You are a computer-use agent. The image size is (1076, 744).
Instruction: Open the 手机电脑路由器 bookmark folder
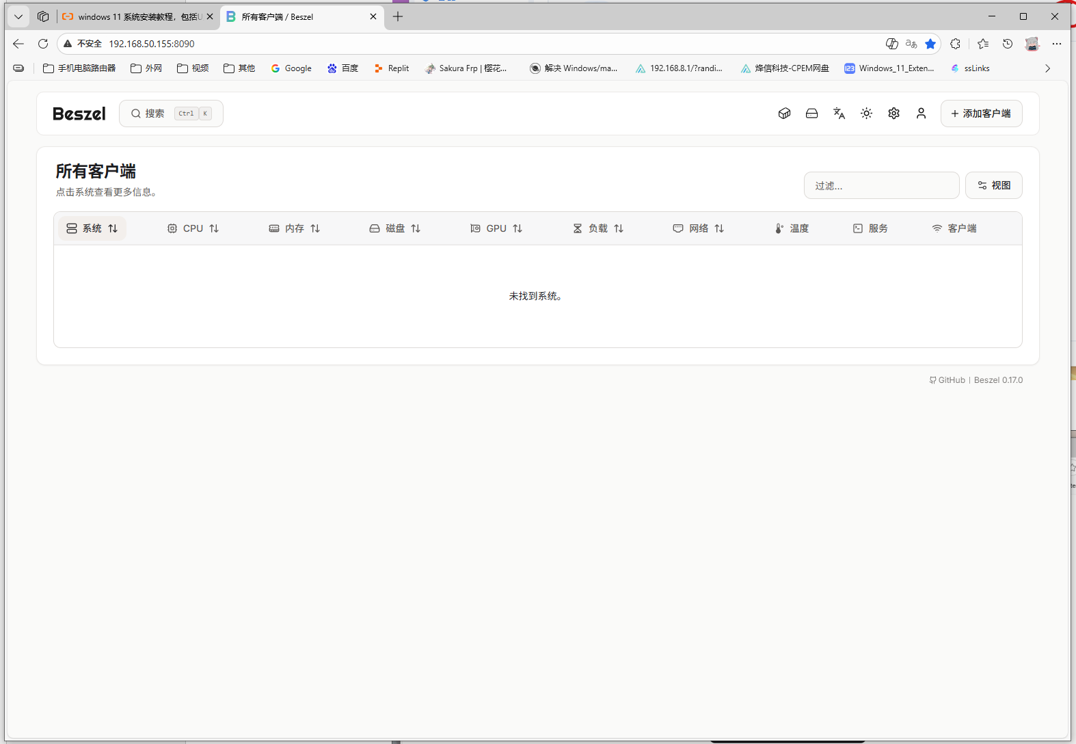point(79,68)
